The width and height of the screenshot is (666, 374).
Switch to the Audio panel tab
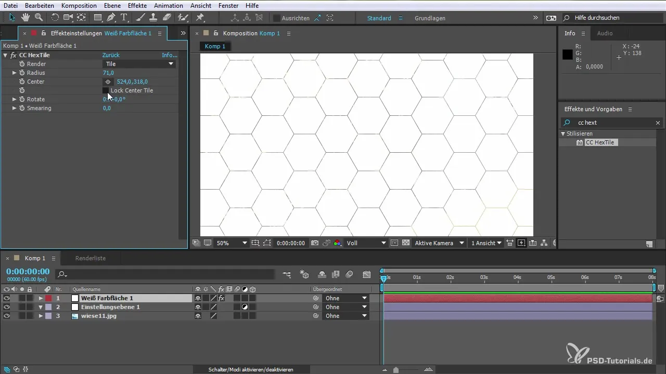point(605,33)
